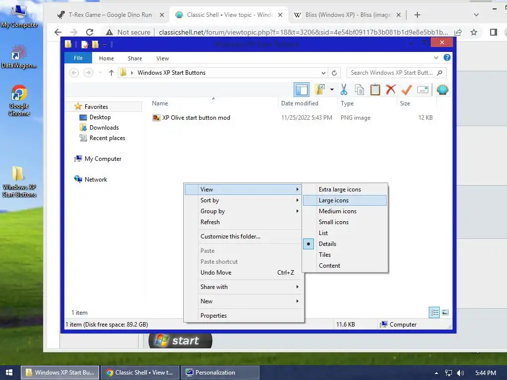Click the address bar path text
Image resolution: width=507 pixels, height=380 pixels.
coord(171,73)
